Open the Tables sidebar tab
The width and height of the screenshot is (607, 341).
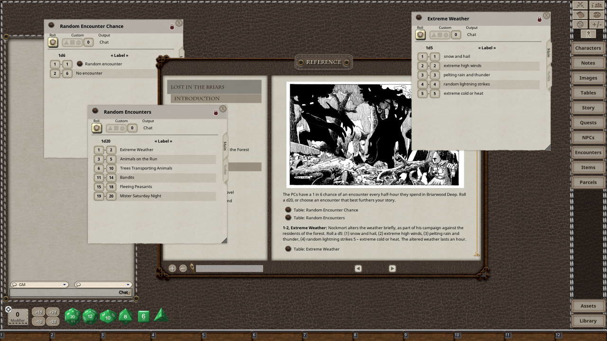point(588,93)
